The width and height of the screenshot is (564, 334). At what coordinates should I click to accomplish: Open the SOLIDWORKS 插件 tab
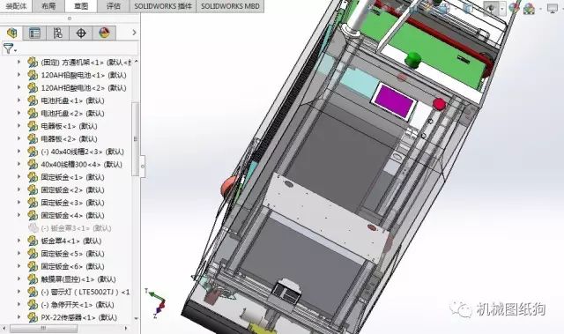[x=163, y=6]
